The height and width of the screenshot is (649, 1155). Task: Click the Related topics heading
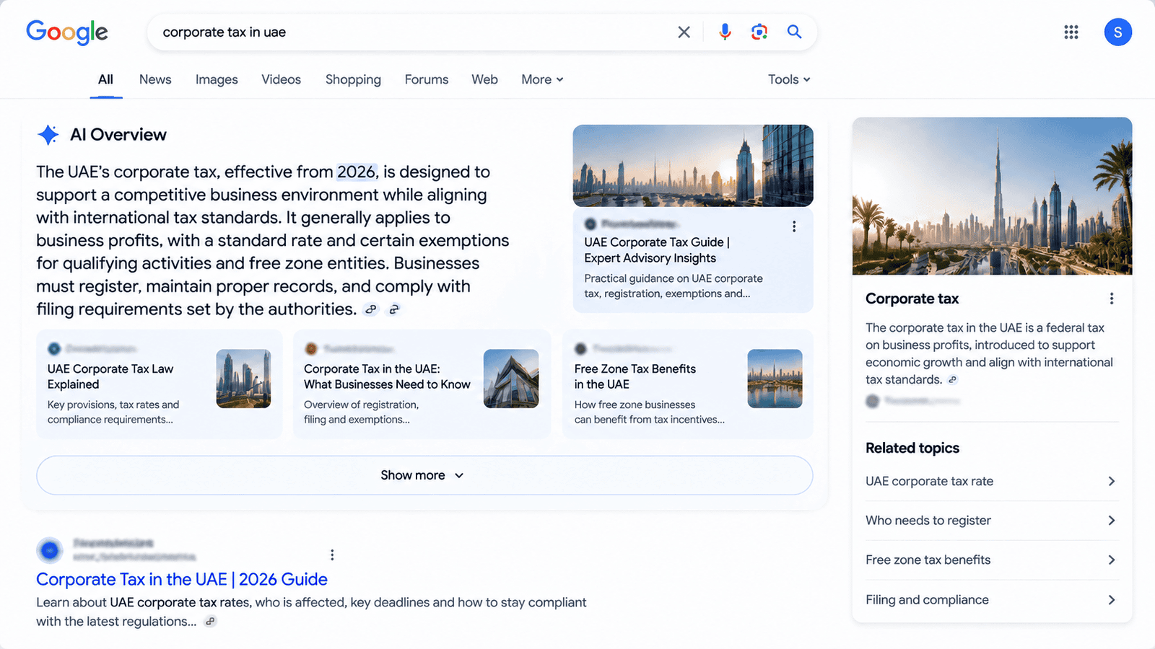(912, 448)
